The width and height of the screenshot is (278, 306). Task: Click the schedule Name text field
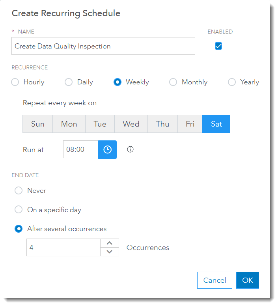pos(103,46)
